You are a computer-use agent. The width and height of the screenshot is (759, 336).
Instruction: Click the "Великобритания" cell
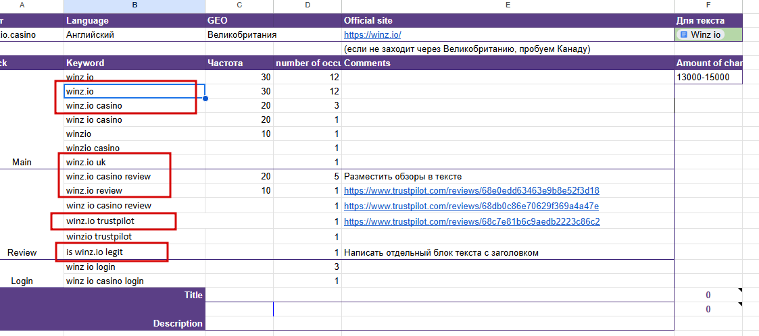(239, 35)
